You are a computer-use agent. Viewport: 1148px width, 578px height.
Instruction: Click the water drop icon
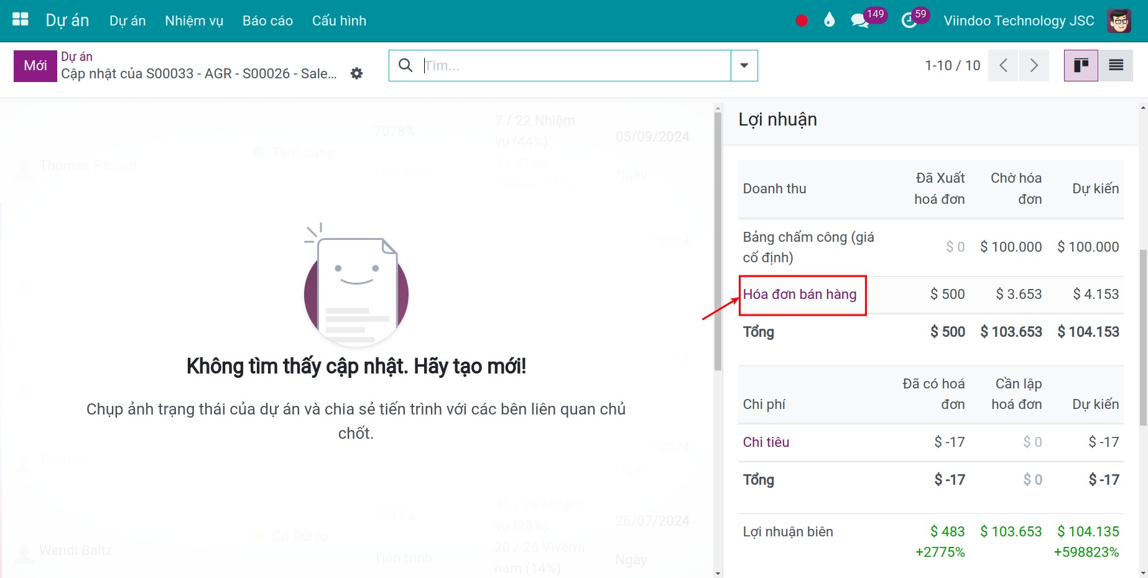829,21
